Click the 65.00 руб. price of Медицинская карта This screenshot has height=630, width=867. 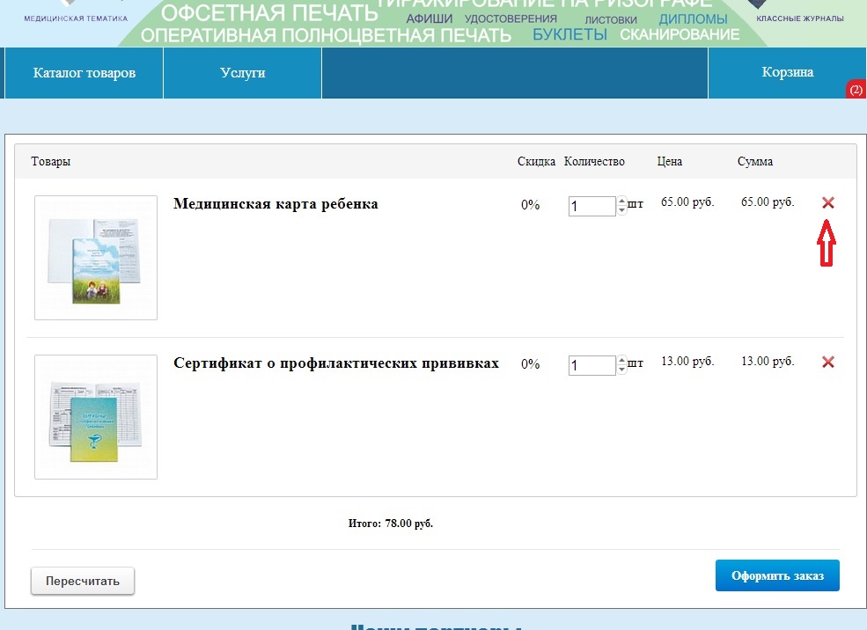pos(687,202)
